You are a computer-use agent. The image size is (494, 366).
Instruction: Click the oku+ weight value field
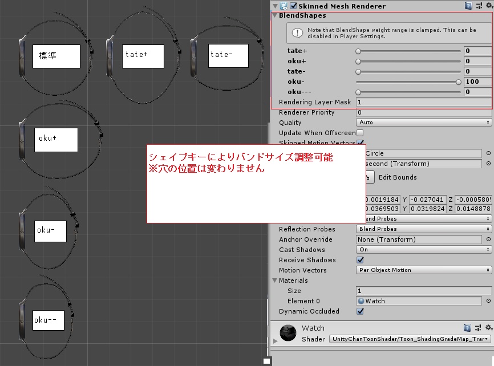[477, 61]
